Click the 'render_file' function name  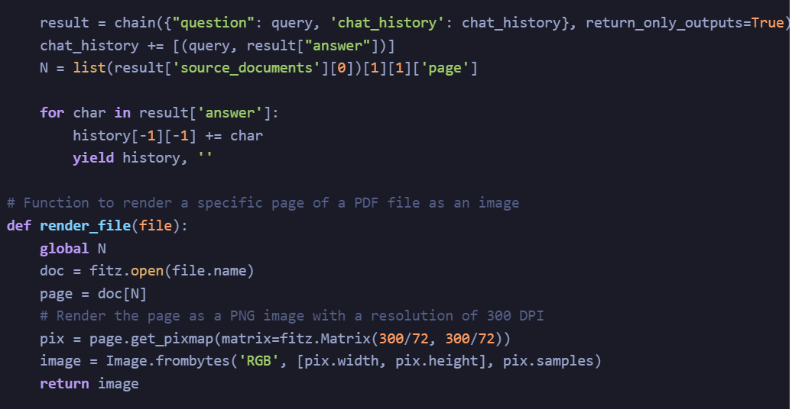pos(86,225)
